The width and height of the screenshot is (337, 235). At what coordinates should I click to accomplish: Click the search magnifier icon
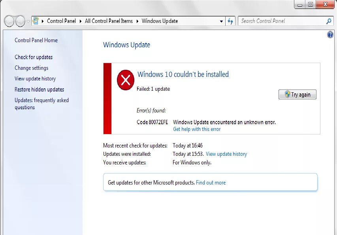click(329, 21)
